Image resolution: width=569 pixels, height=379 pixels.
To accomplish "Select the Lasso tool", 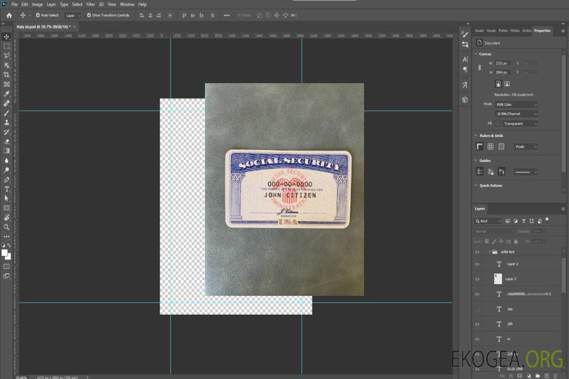I will point(6,55).
